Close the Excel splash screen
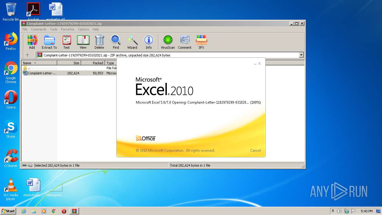The width and height of the screenshot is (382, 215). [x=259, y=63]
